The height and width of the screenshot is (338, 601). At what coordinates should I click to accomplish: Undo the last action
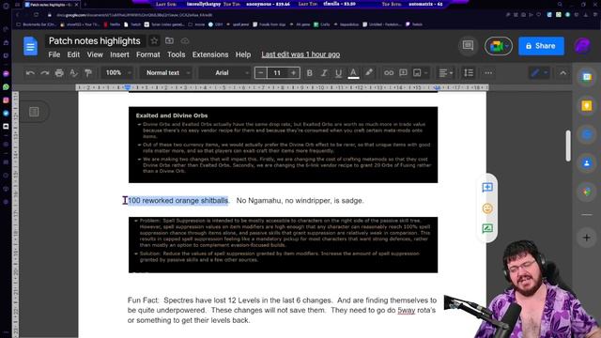[30, 73]
